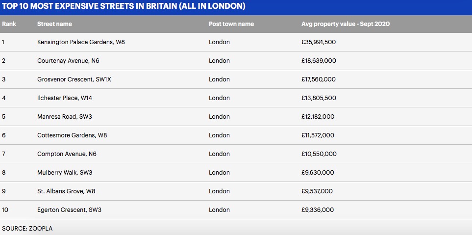Image resolution: width=472 pixels, height=235 pixels.
Task: Select Egerton Crescent, SW3 street name
Action: 69,210
